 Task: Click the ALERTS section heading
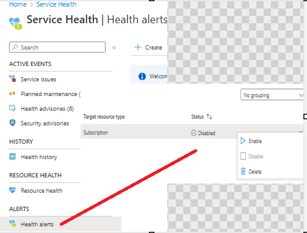[x=19, y=209]
